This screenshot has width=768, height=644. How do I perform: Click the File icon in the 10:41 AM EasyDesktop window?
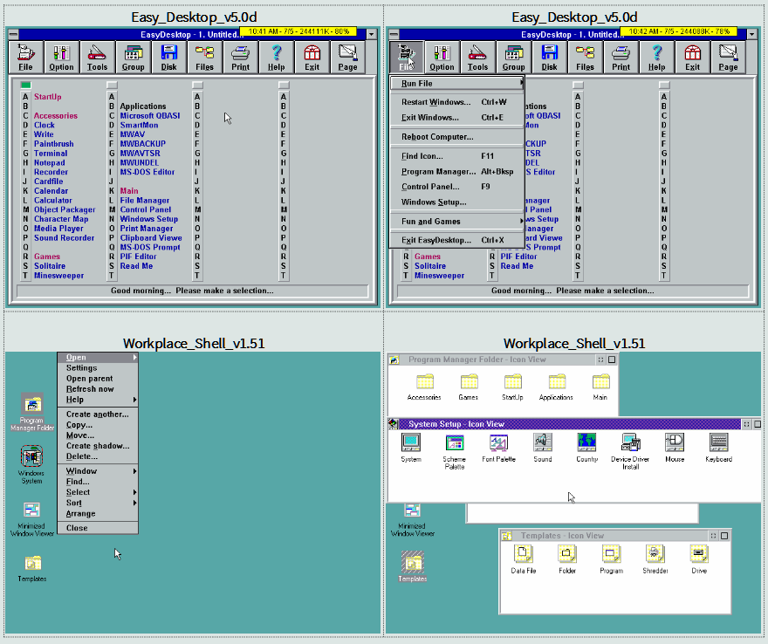pyautogui.click(x=25, y=58)
